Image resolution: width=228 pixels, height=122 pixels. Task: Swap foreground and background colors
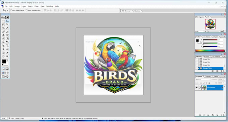tap(7, 60)
